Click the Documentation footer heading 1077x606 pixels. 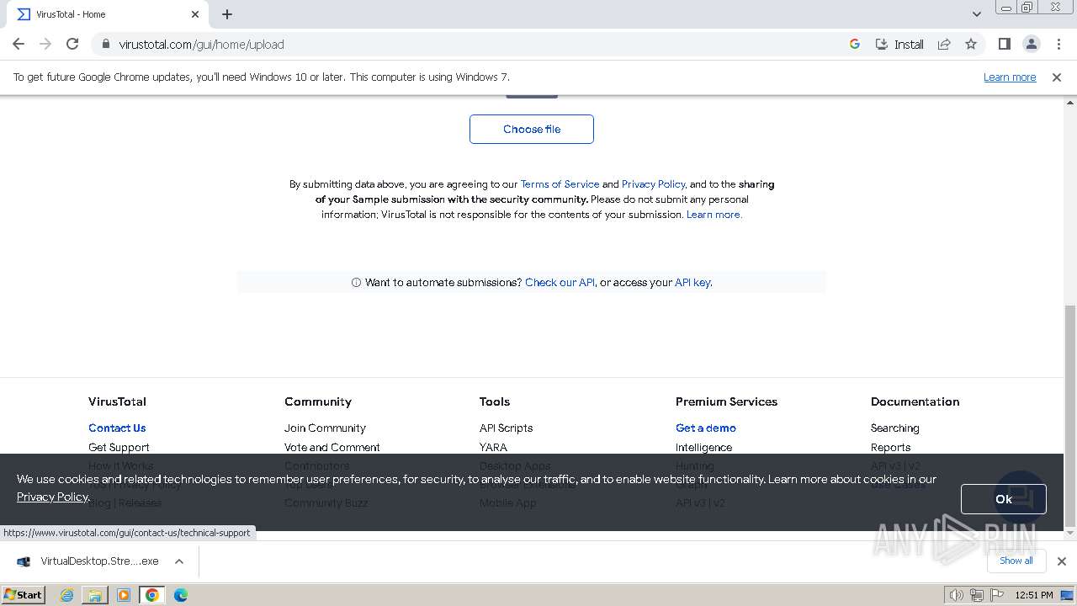pyautogui.click(x=915, y=401)
